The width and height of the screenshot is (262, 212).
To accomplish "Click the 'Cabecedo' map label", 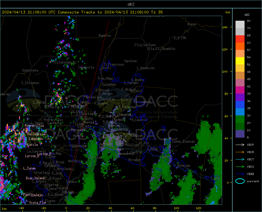I will [x=36, y=139].
